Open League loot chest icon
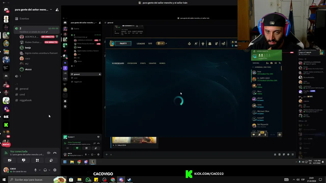 pyautogui.click(x=210, y=44)
